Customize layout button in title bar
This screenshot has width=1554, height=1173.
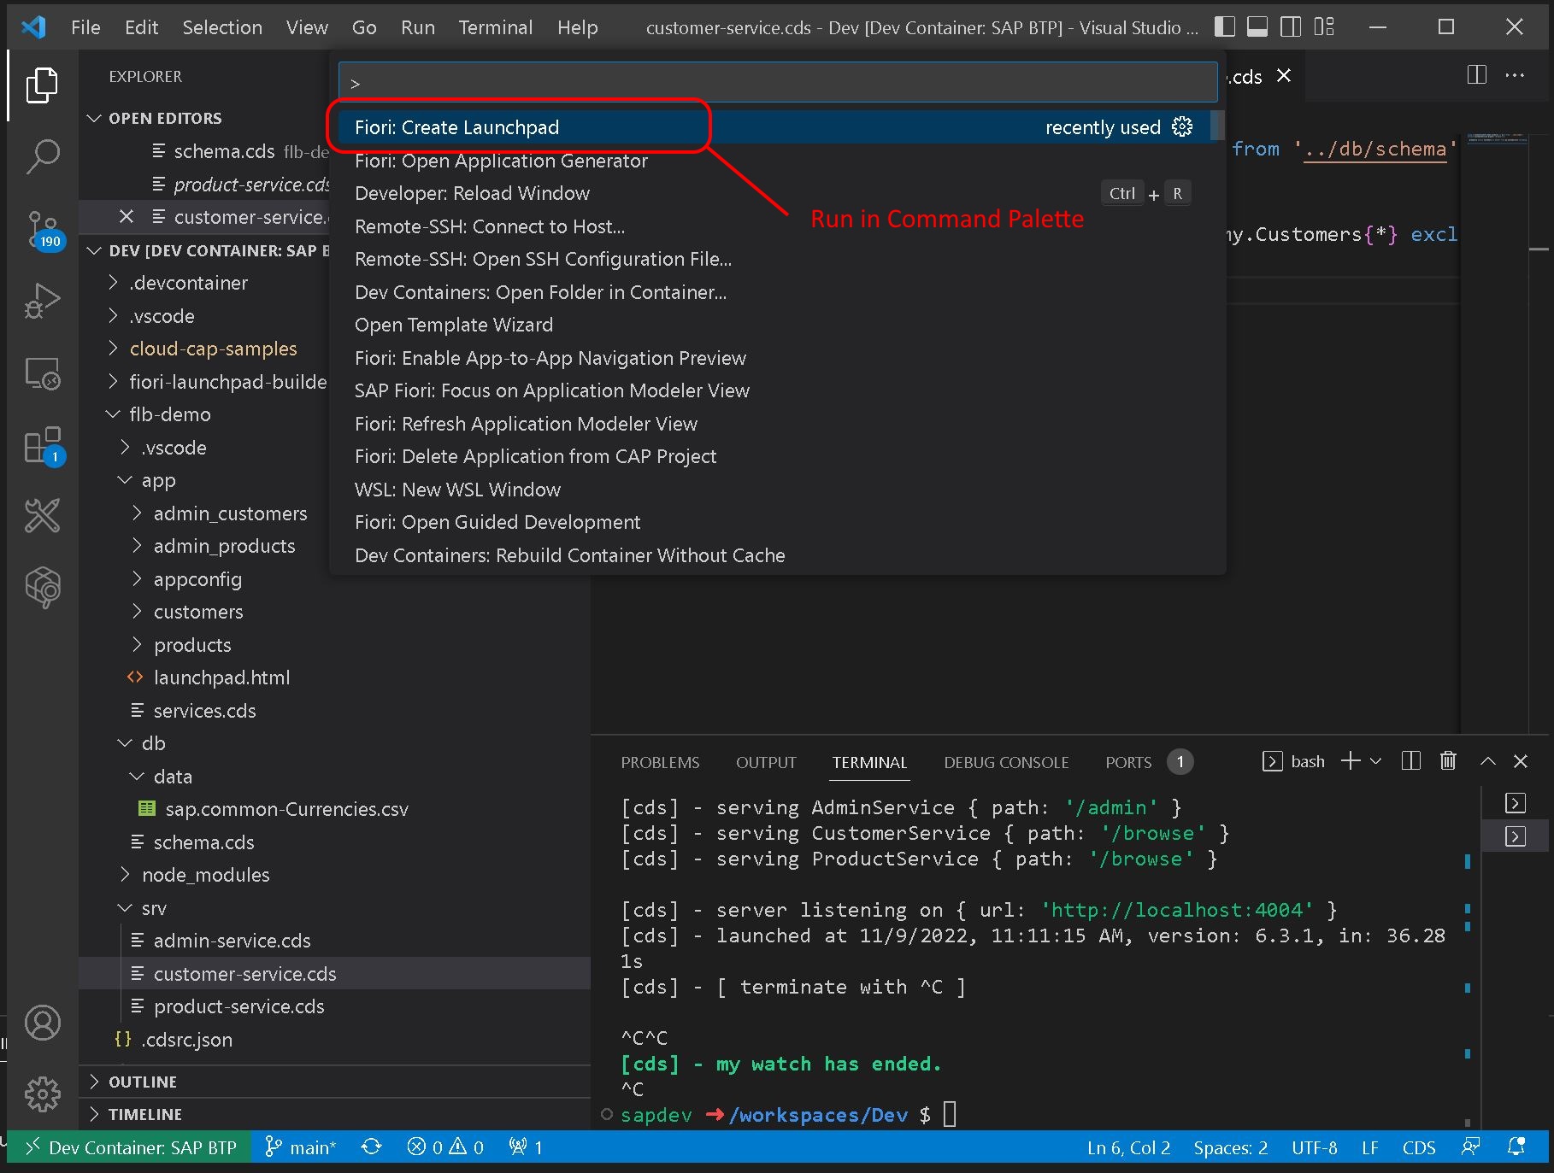point(1324,27)
